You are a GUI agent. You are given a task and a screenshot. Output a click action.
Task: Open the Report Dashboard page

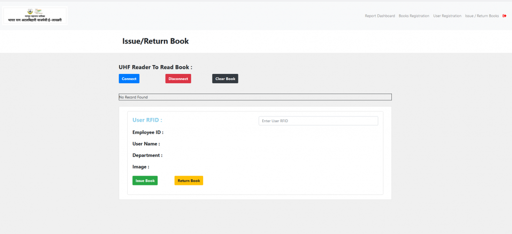[x=380, y=16]
